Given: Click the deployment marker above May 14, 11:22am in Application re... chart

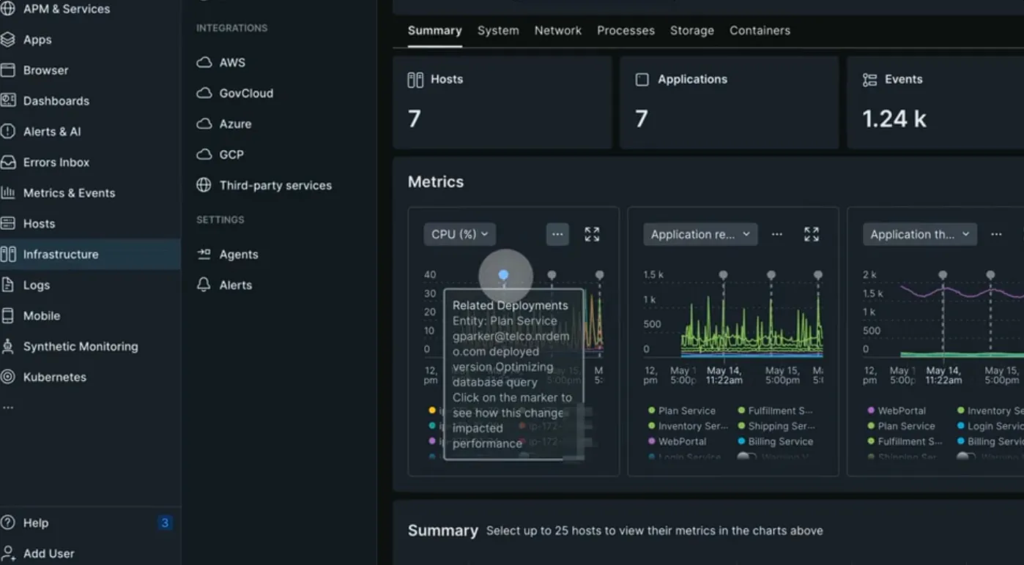Looking at the screenshot, I should 724,275.
